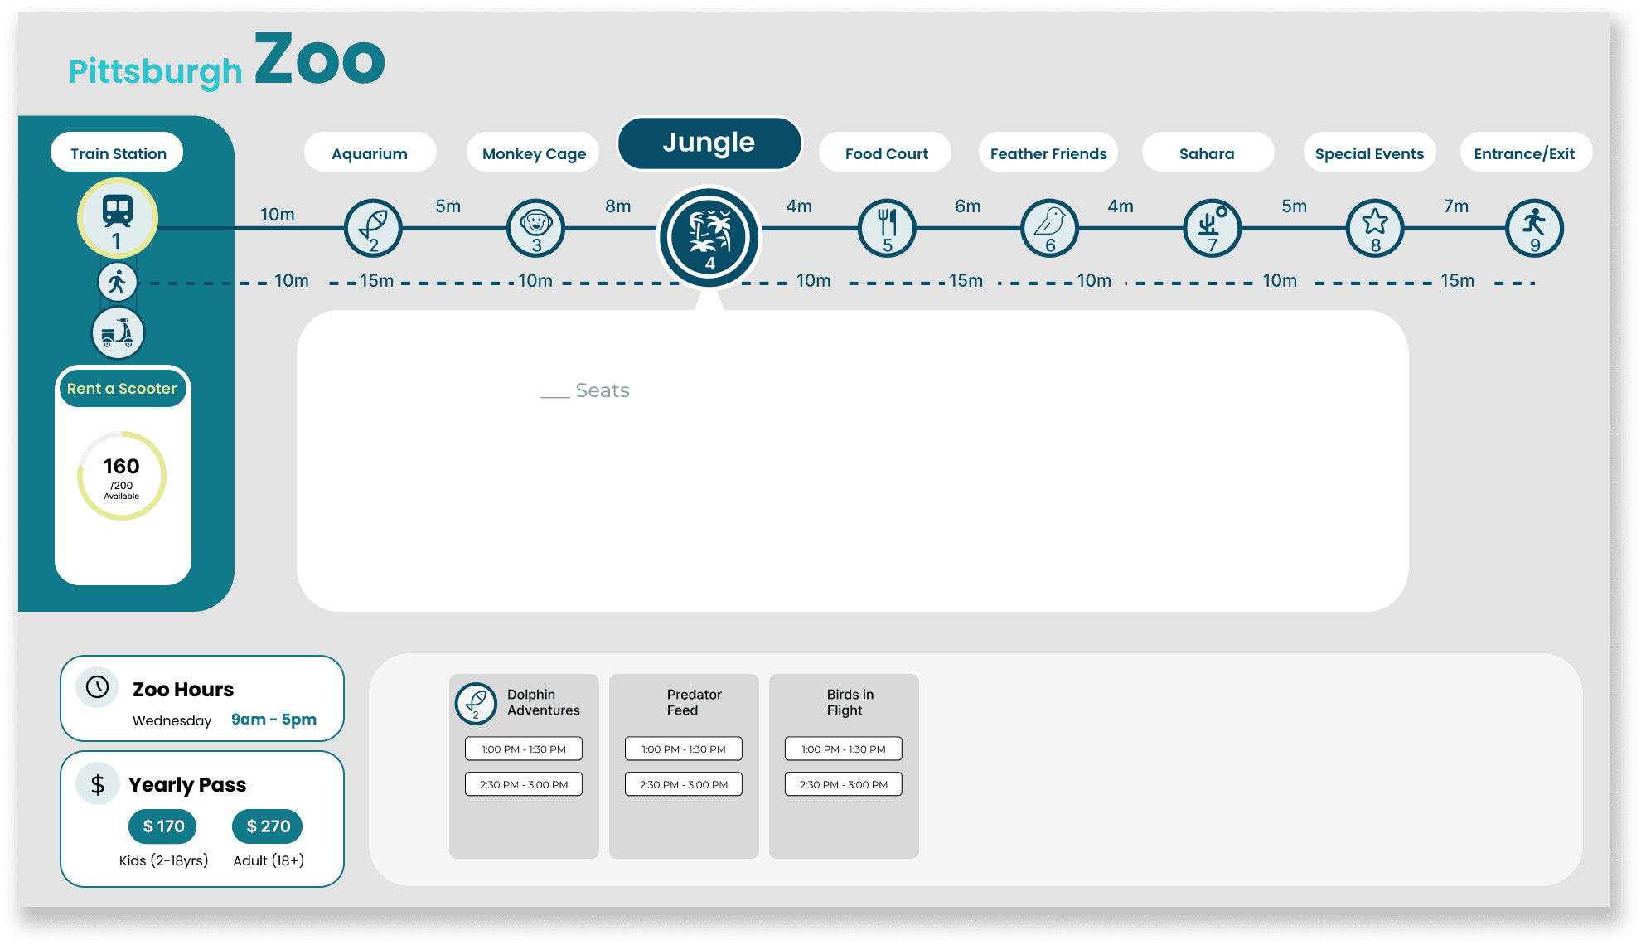Click the Aquarium fish icon stop 2
The width and height of the screenshot is (1641, 945).
pos(373,228)
